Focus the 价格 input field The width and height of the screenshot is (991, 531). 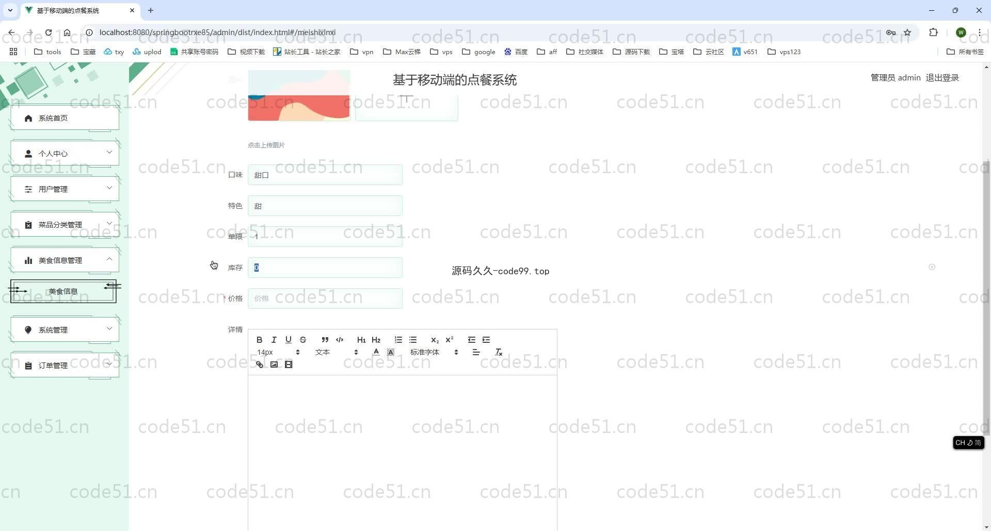(325, 298)
